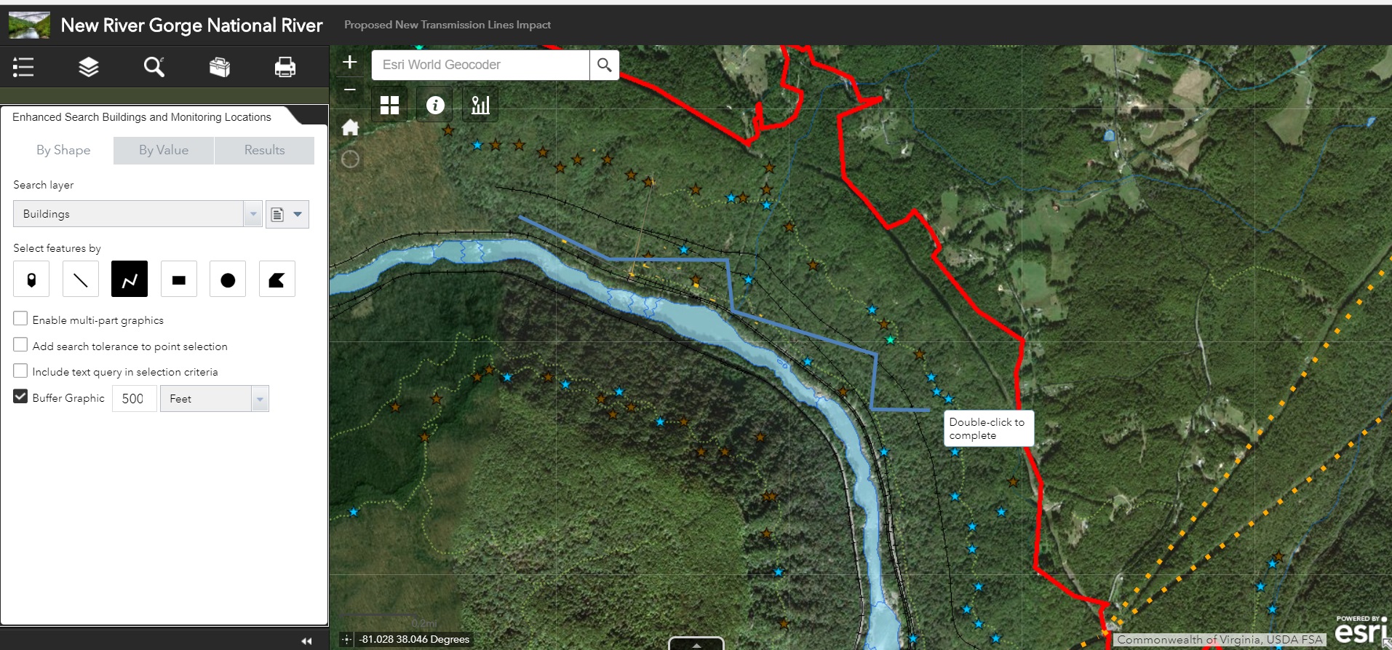
Task: Click the Esri World Geocoder search field
Action: pos(480,65)
